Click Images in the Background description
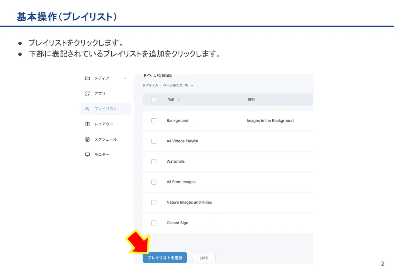Image resolution: width=394 pixels, height=279 pixels. [x=270, y=121]
